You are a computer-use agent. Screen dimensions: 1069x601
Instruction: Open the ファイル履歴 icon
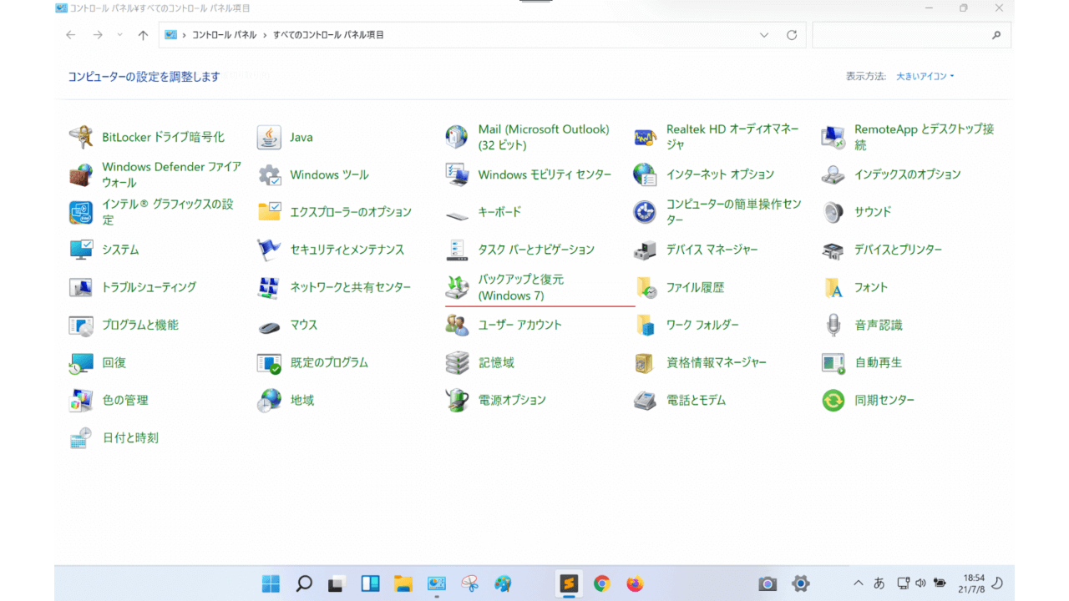pyautogui.click(x=645, y=287)
